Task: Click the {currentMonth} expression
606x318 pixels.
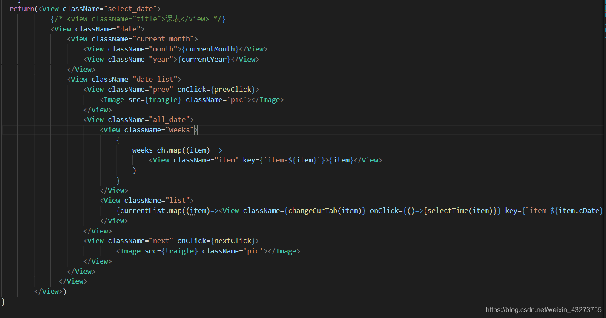Action: [x=211, y=49]
